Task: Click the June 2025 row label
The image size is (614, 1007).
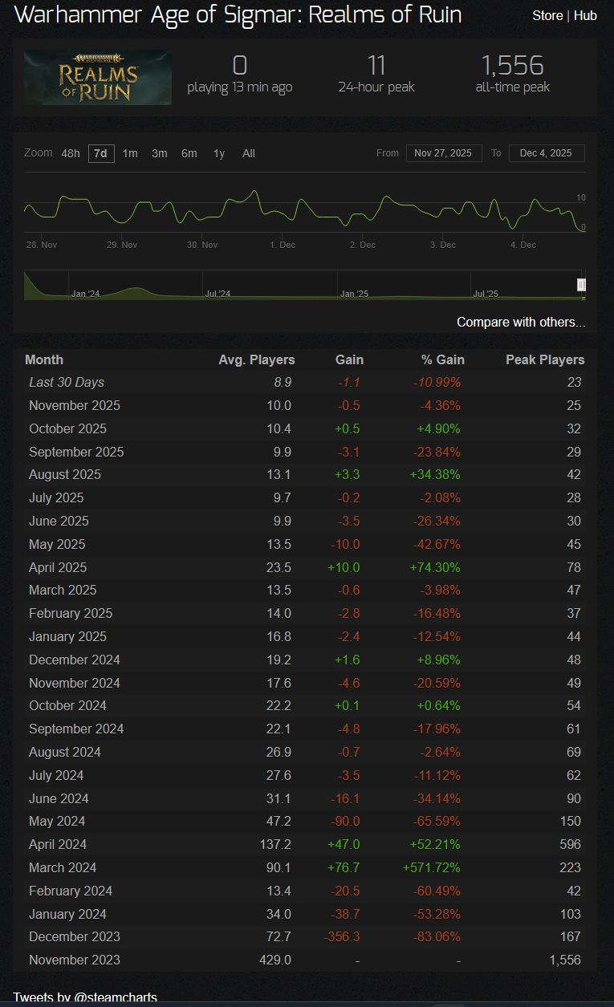Action: pos(59,521)
